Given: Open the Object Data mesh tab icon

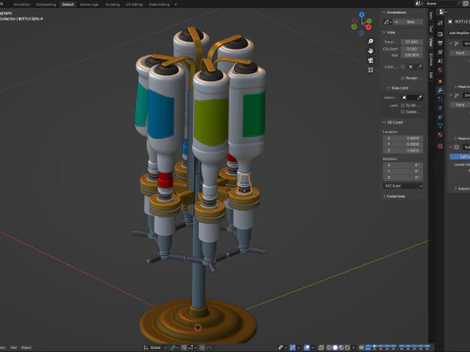Looking at the screenshot, I should 441,125.
